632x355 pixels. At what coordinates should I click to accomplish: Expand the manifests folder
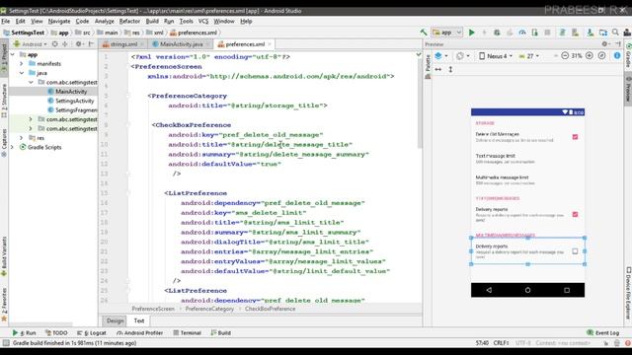(22, 63)
